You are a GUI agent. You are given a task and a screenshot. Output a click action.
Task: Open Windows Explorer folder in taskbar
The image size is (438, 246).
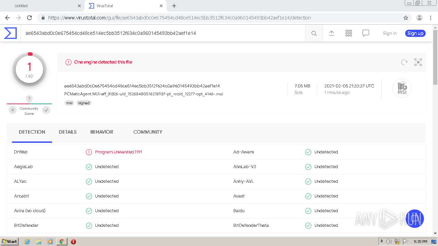(x=39, y=242)
